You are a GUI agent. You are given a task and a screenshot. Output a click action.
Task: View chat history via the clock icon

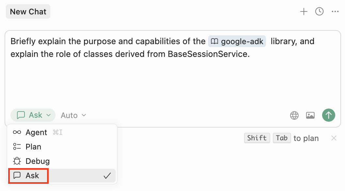tap(319, 11)
